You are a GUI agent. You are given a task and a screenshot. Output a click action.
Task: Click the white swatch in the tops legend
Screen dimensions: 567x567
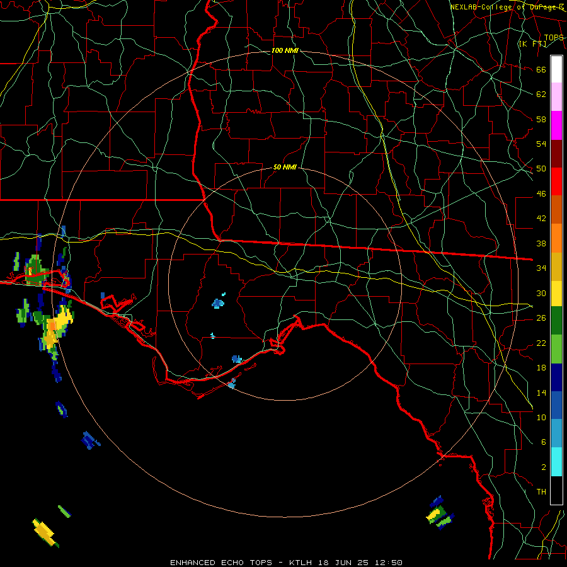coord(556,69)
